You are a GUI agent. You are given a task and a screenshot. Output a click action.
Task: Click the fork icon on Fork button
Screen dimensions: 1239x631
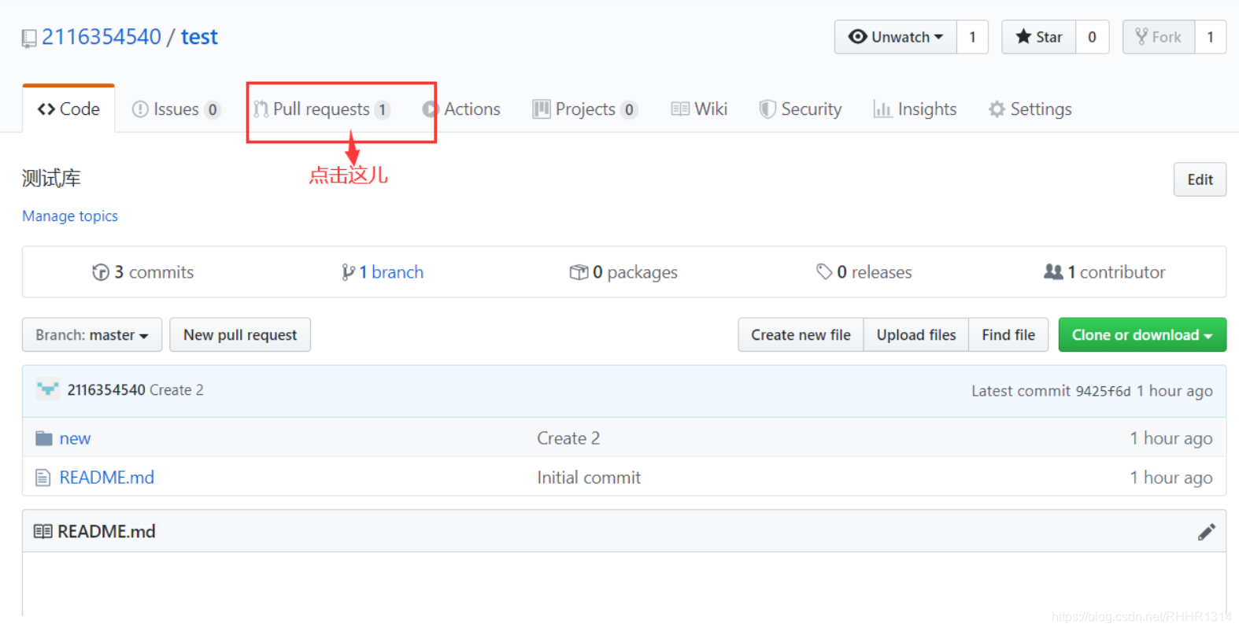click(x=1141, y=36)
